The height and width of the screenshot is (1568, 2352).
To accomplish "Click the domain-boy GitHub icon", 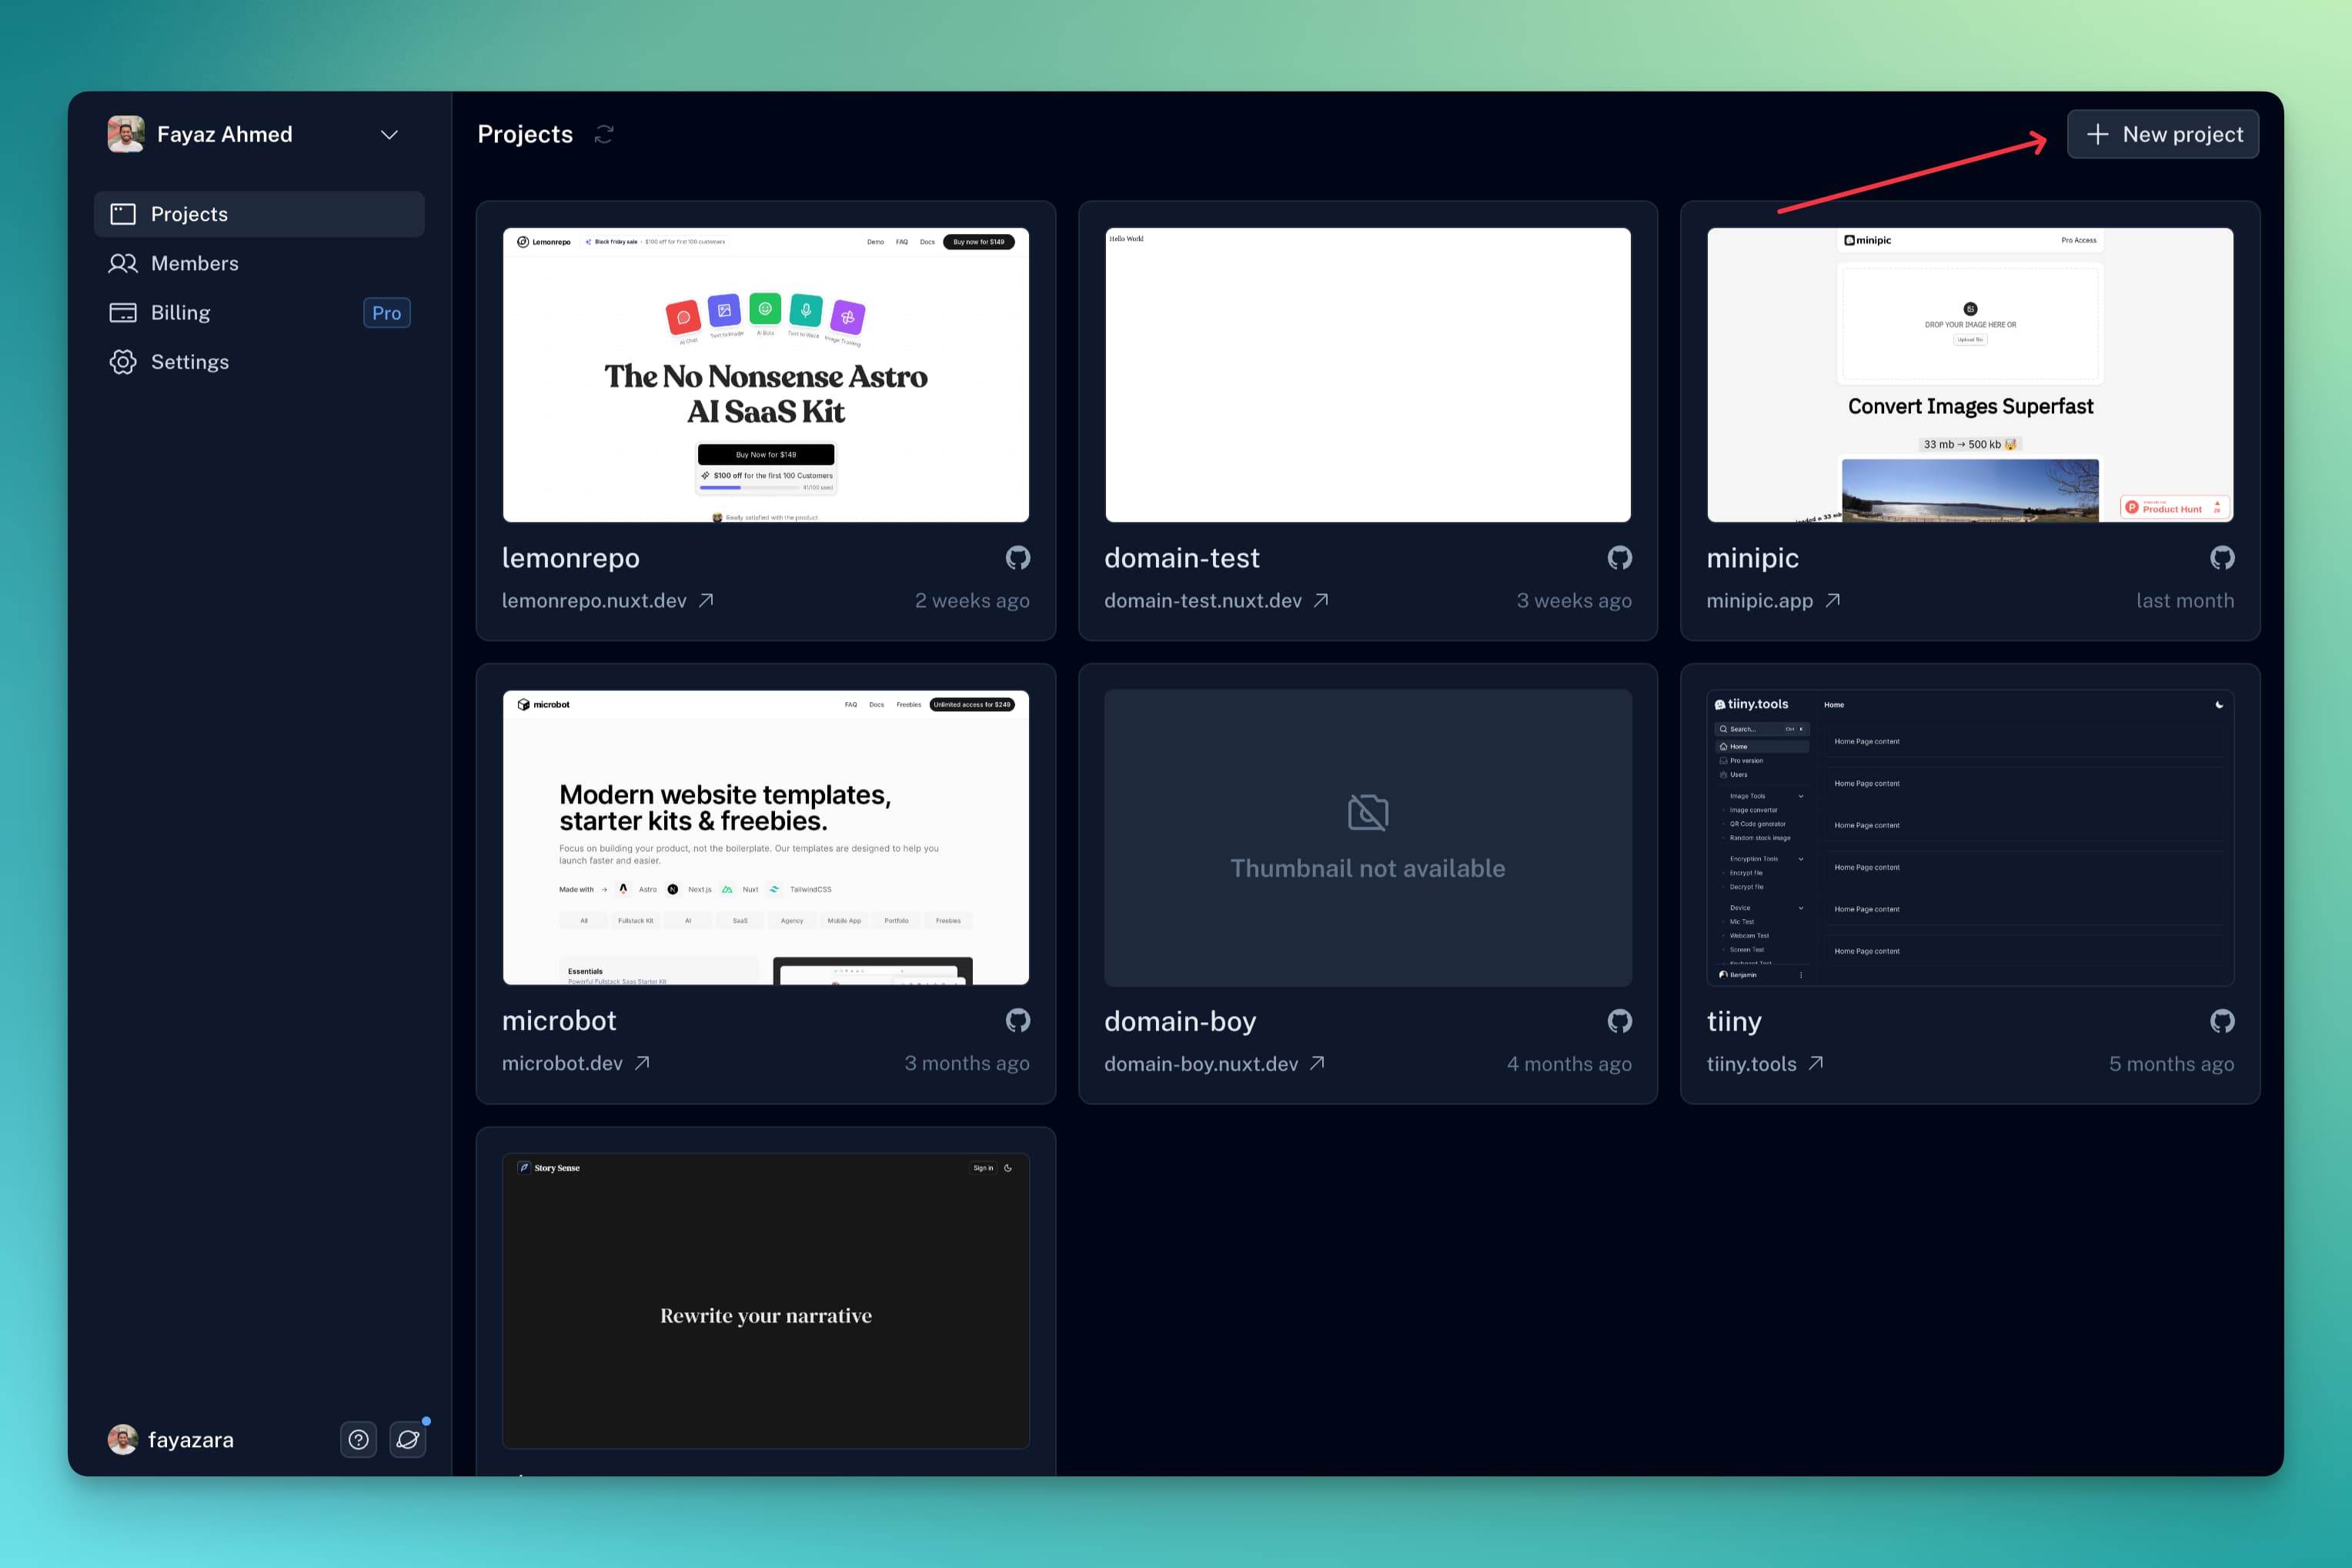I will point(1619,1021).
